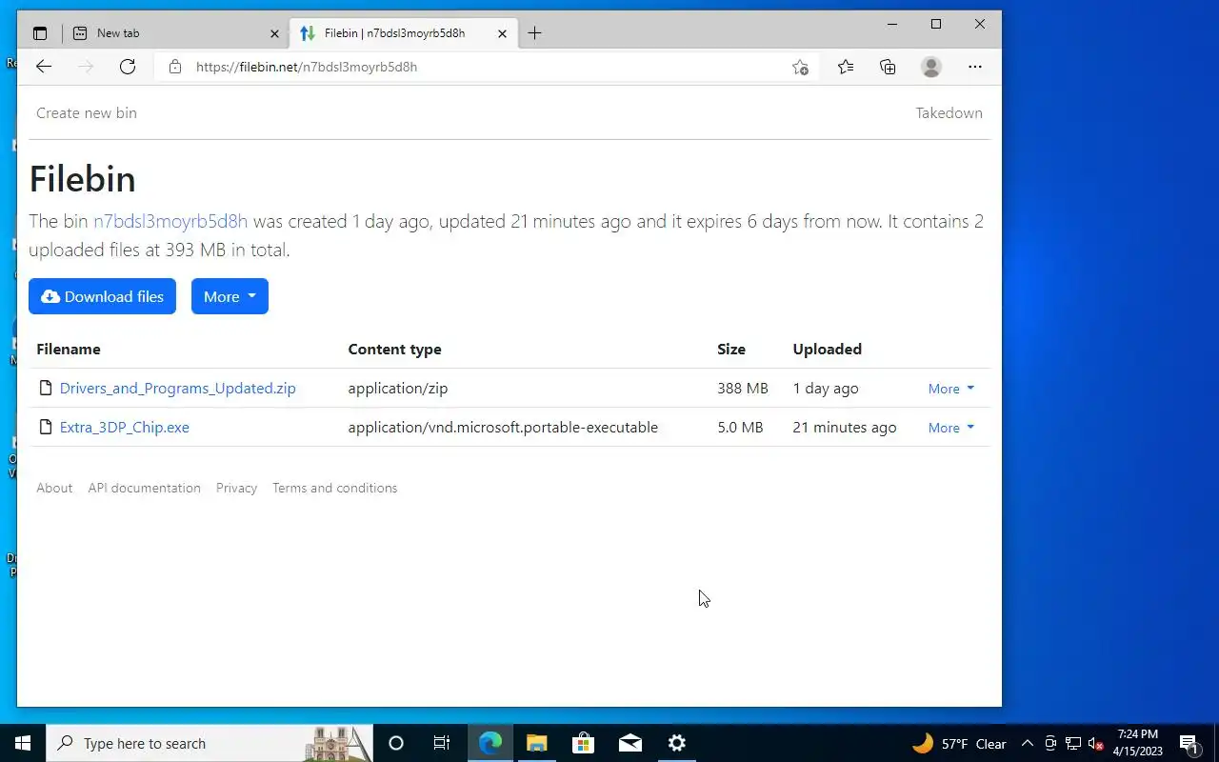Open the tab actions menu icon
1219x762 pixels.
click(40, 33)
